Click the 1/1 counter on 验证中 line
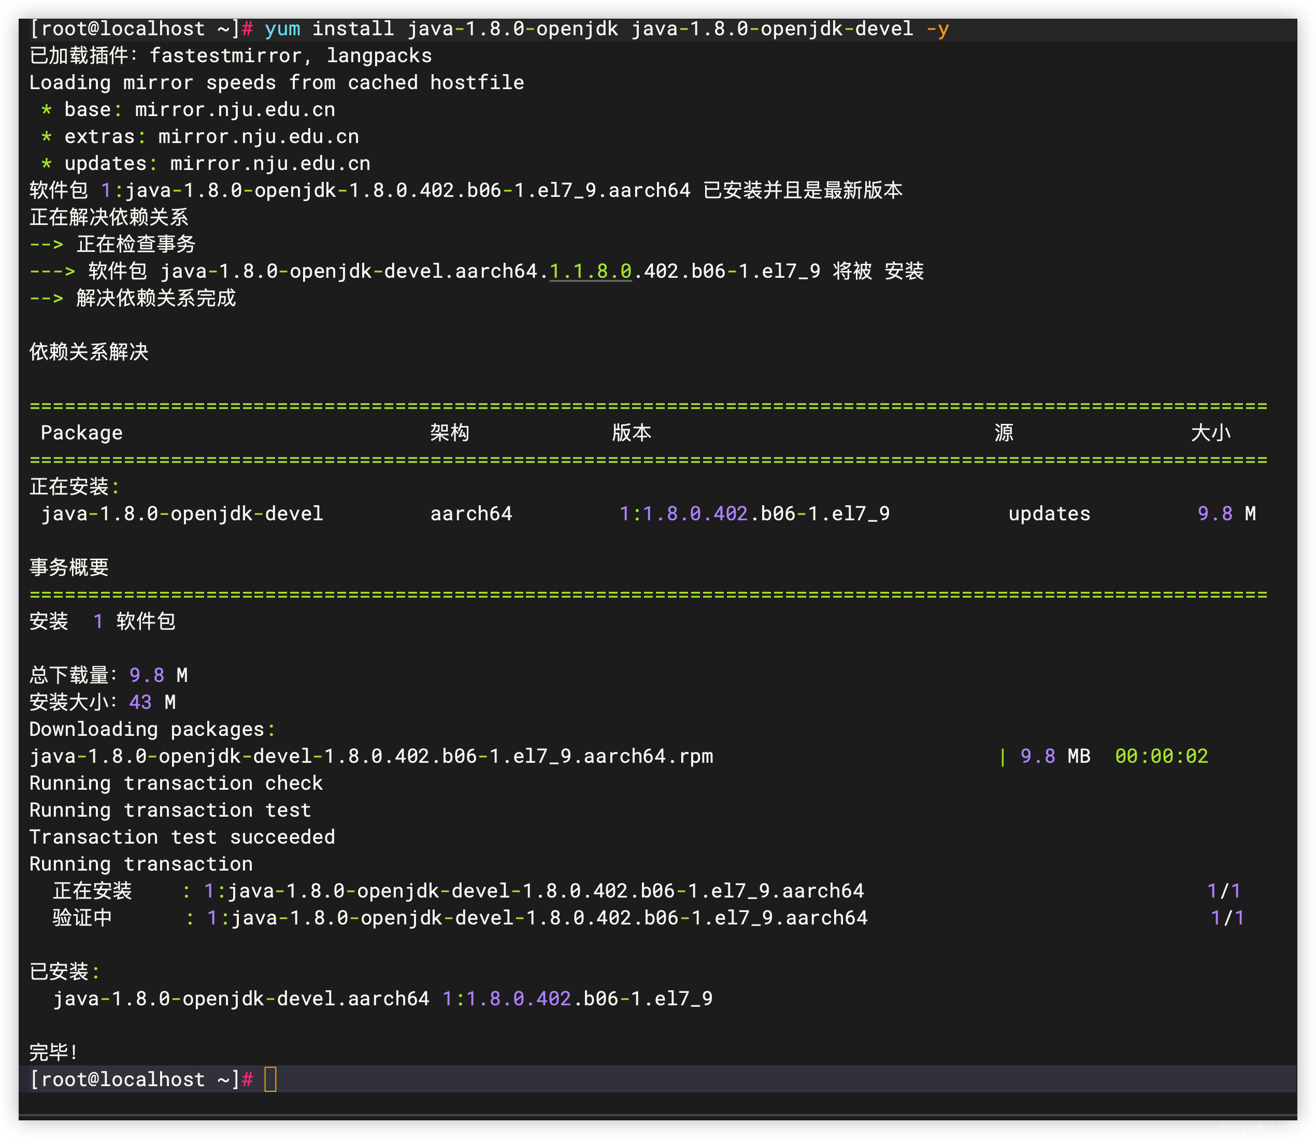The height and width of the screenshot is (1139, 1316). (x=1227, y=918)
